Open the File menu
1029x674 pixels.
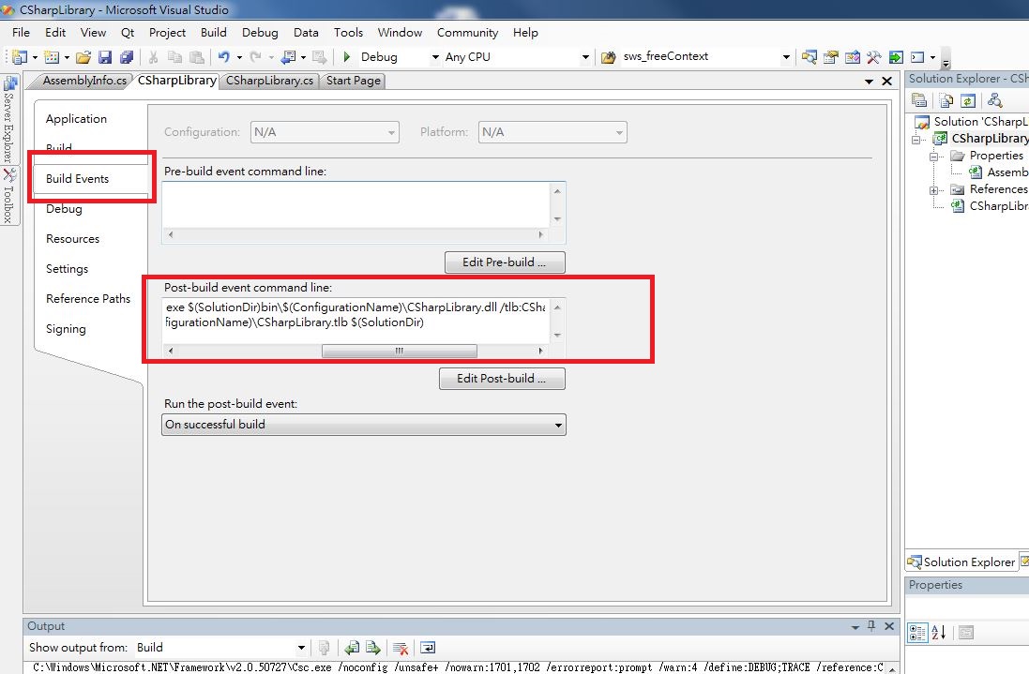tap(21, 32)
